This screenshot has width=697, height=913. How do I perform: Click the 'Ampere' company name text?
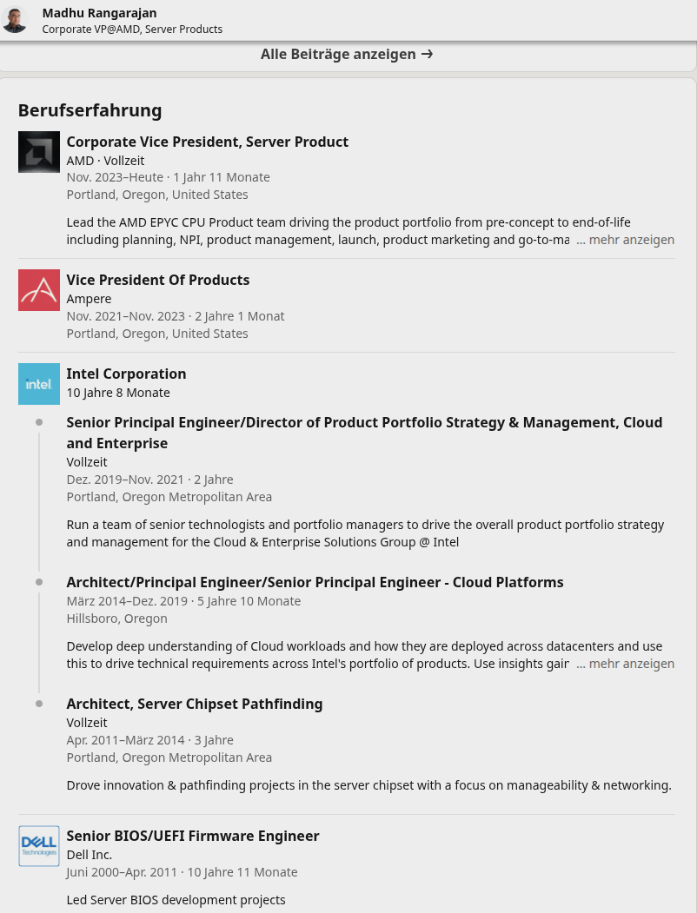89,299
